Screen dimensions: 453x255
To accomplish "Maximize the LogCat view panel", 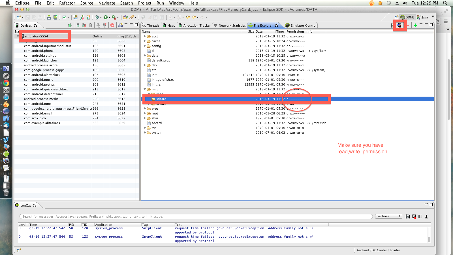I will [x=431, y=204].
